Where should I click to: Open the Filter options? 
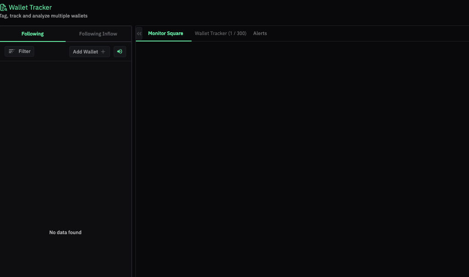19,51
